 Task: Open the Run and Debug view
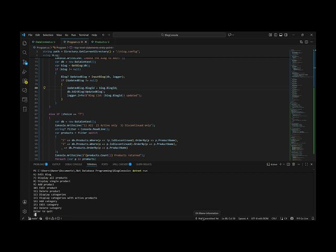(25, 71)
